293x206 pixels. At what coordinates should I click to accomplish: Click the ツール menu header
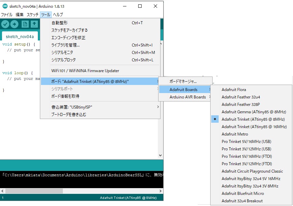pyautogui.click(x=46, y=14)
